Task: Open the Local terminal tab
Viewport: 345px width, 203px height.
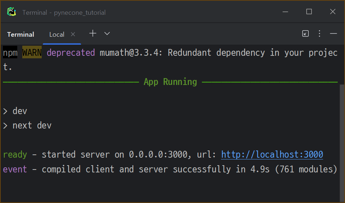Action: tap(57, 35)
